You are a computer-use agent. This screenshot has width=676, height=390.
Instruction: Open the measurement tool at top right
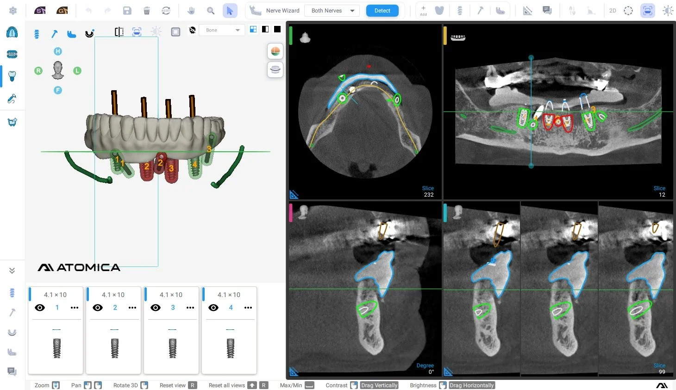tap(528, 10)
